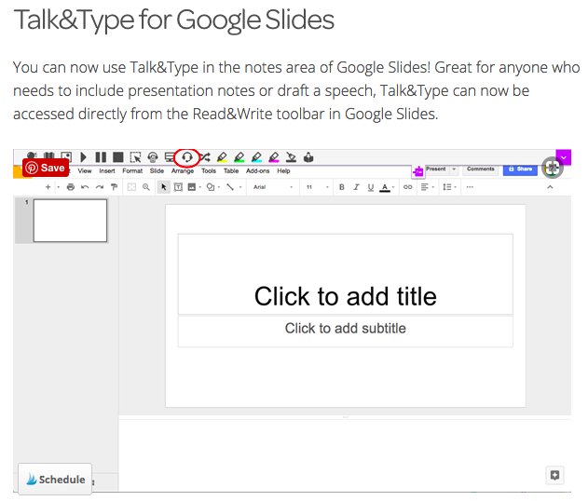Image resolution: width=588 pixels, height=501 pixels.
Task: Click the Comments button
Action: tap(481, 169)
